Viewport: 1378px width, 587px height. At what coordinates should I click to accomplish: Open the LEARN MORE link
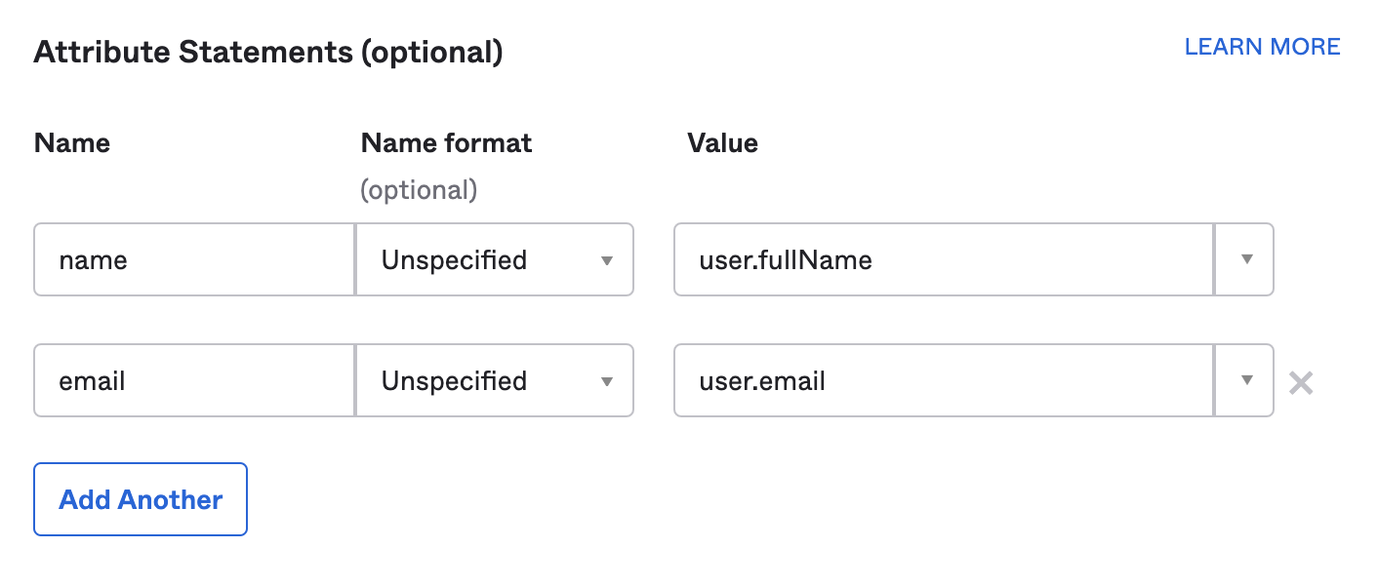(x=1262, y=46)
